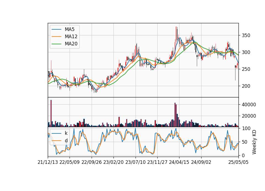This screenshot has height=191, width=265.
Task: Click the volume axis value 20000
Action: 249,116
